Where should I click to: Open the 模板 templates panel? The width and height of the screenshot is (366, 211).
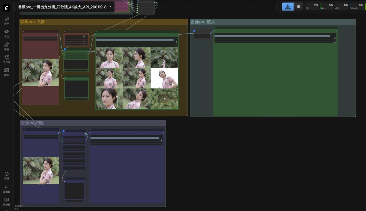6,72
